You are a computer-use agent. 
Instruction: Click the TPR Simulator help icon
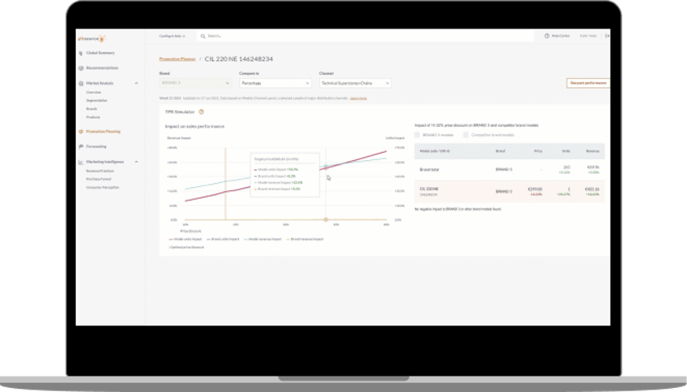point(201,111)
